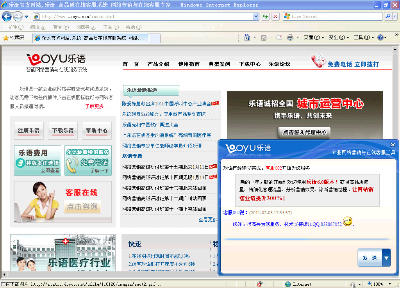Click the 帮助中心 button

pyautogui.click(x=97, y=131)
